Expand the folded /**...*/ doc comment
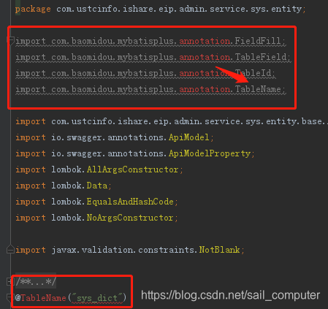This screenshot has width=328, height=309. [9, 282]
